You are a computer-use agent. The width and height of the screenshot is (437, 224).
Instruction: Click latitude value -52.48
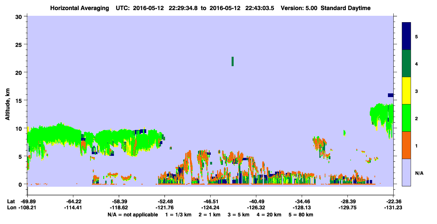[164, 201]
